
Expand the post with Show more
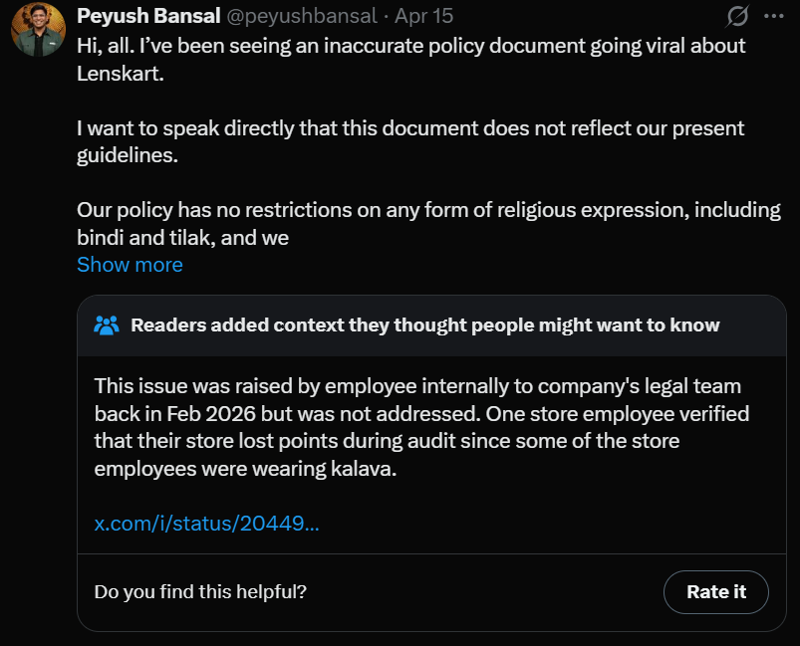tap(130, 265)
